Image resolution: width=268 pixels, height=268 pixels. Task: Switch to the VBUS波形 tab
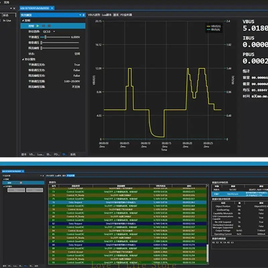[94, 15]
